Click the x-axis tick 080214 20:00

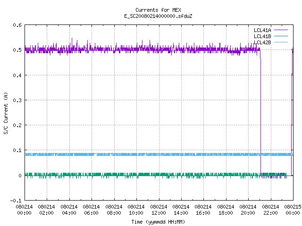(x=248, y=210)
